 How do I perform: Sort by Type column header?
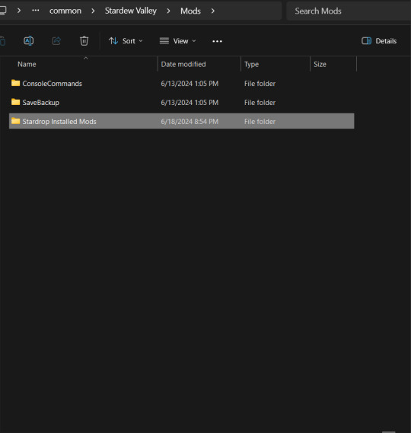[276, 64]
